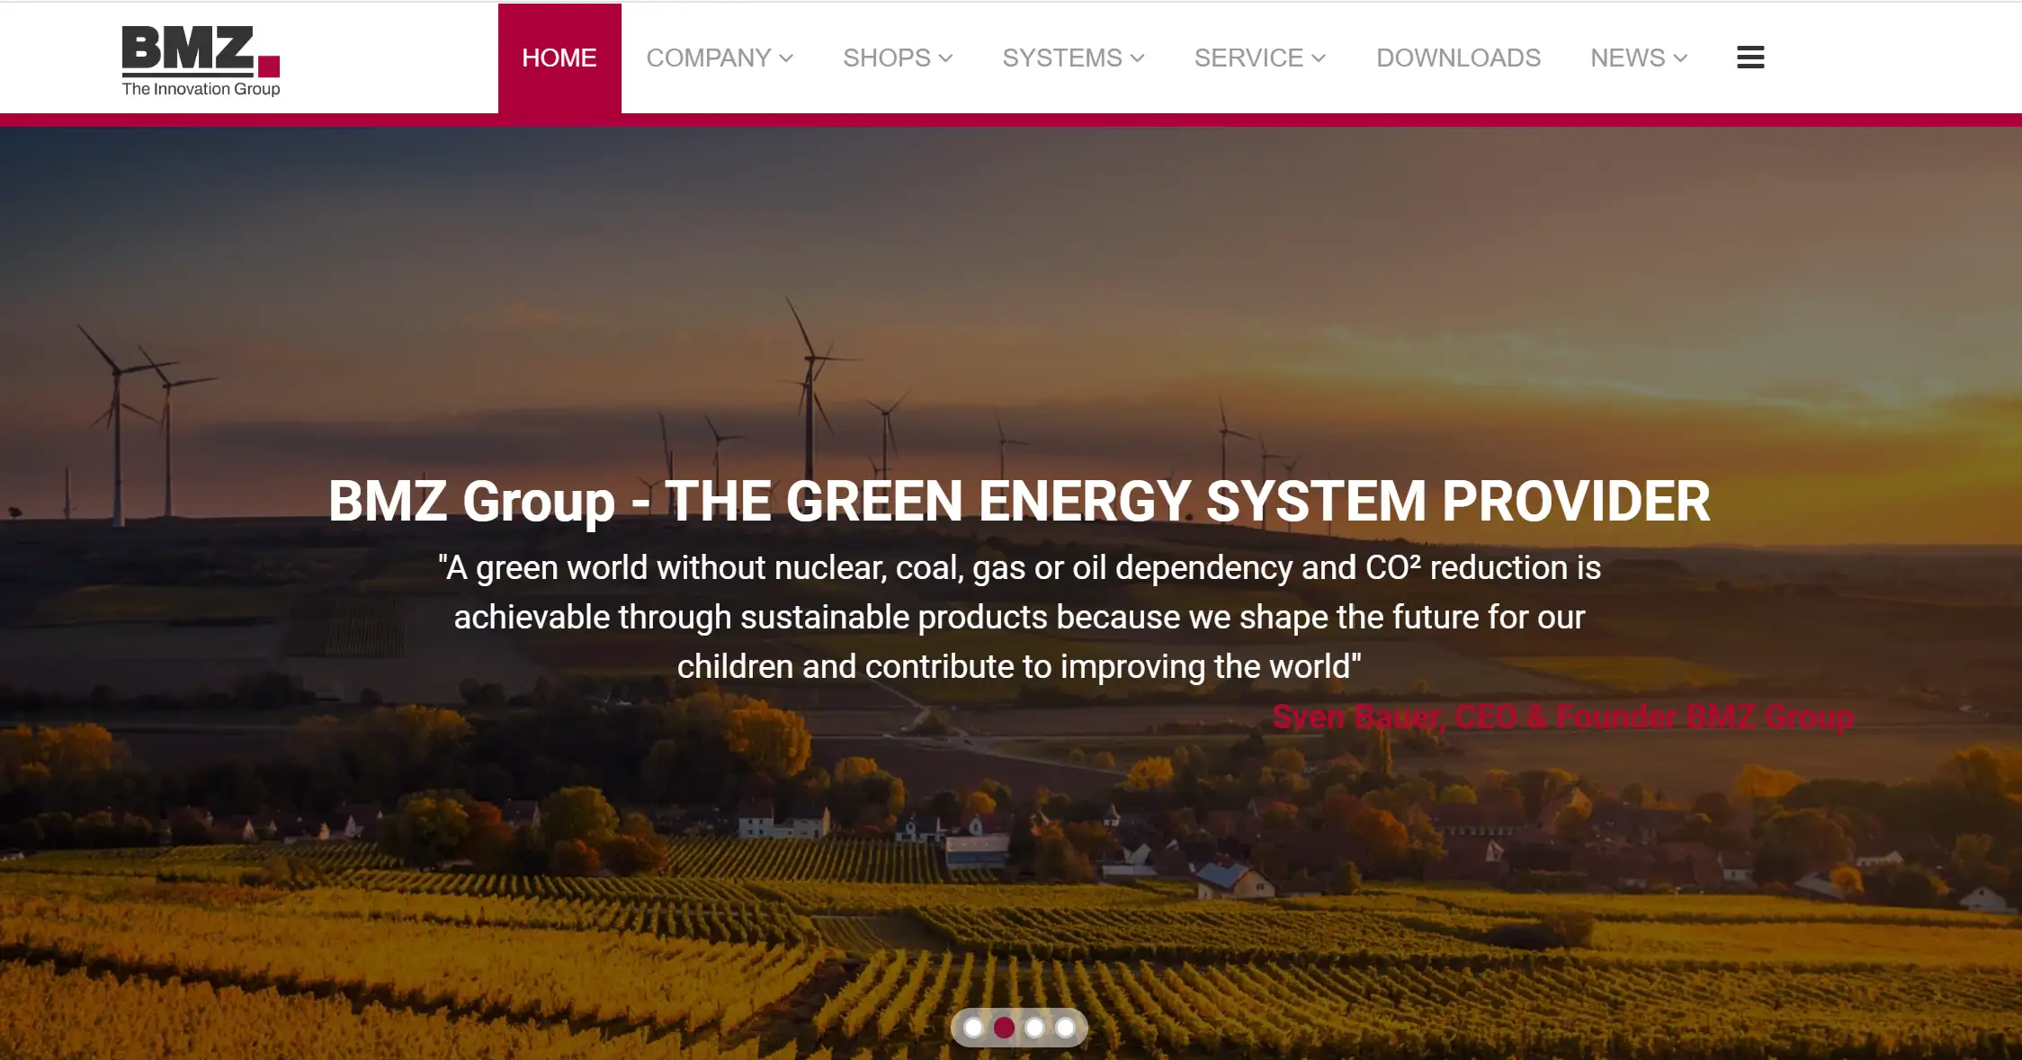This screenshot has width=2022, height=1060.
Task: Open the COMPANY menu label
Action: 709,58
